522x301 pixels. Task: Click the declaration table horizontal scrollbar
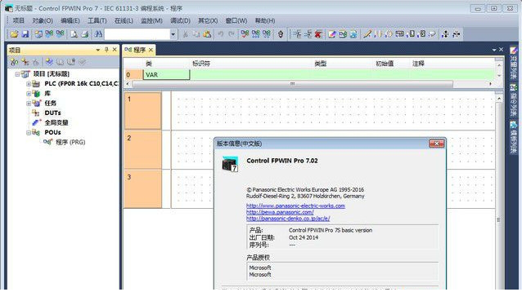click(x=292, y=84)
